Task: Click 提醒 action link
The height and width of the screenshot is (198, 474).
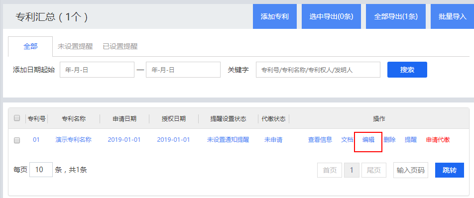Action: point(410,140)
